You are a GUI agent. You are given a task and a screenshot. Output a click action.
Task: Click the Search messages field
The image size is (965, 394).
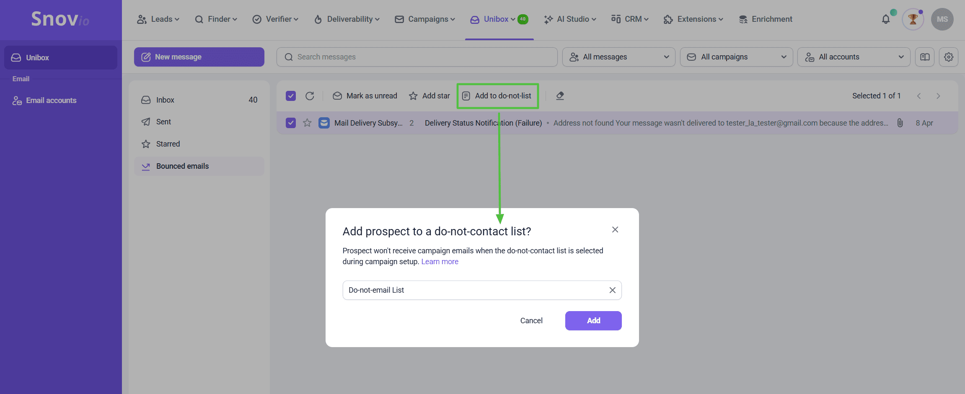click(x=417, y=57)
